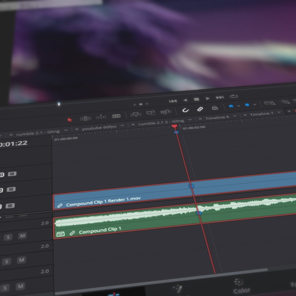Close the Timeline 7 tab
Viewport: 296px width, 296px height.
click(x=245, y=115)
